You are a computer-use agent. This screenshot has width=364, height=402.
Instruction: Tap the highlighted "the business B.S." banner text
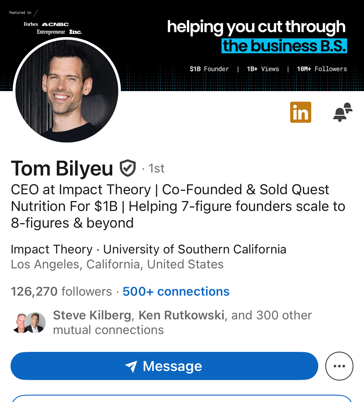tap(284, 46)
